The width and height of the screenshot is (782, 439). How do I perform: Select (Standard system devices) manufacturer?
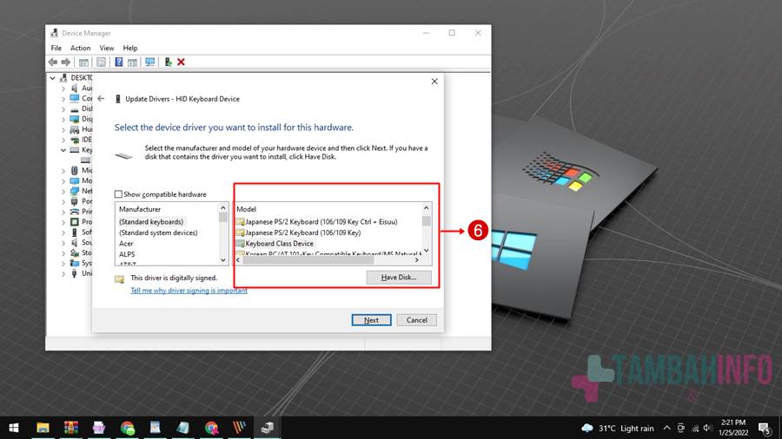pos(158,233)
